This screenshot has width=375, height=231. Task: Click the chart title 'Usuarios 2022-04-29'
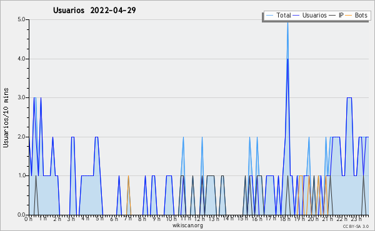click(94, 10)
